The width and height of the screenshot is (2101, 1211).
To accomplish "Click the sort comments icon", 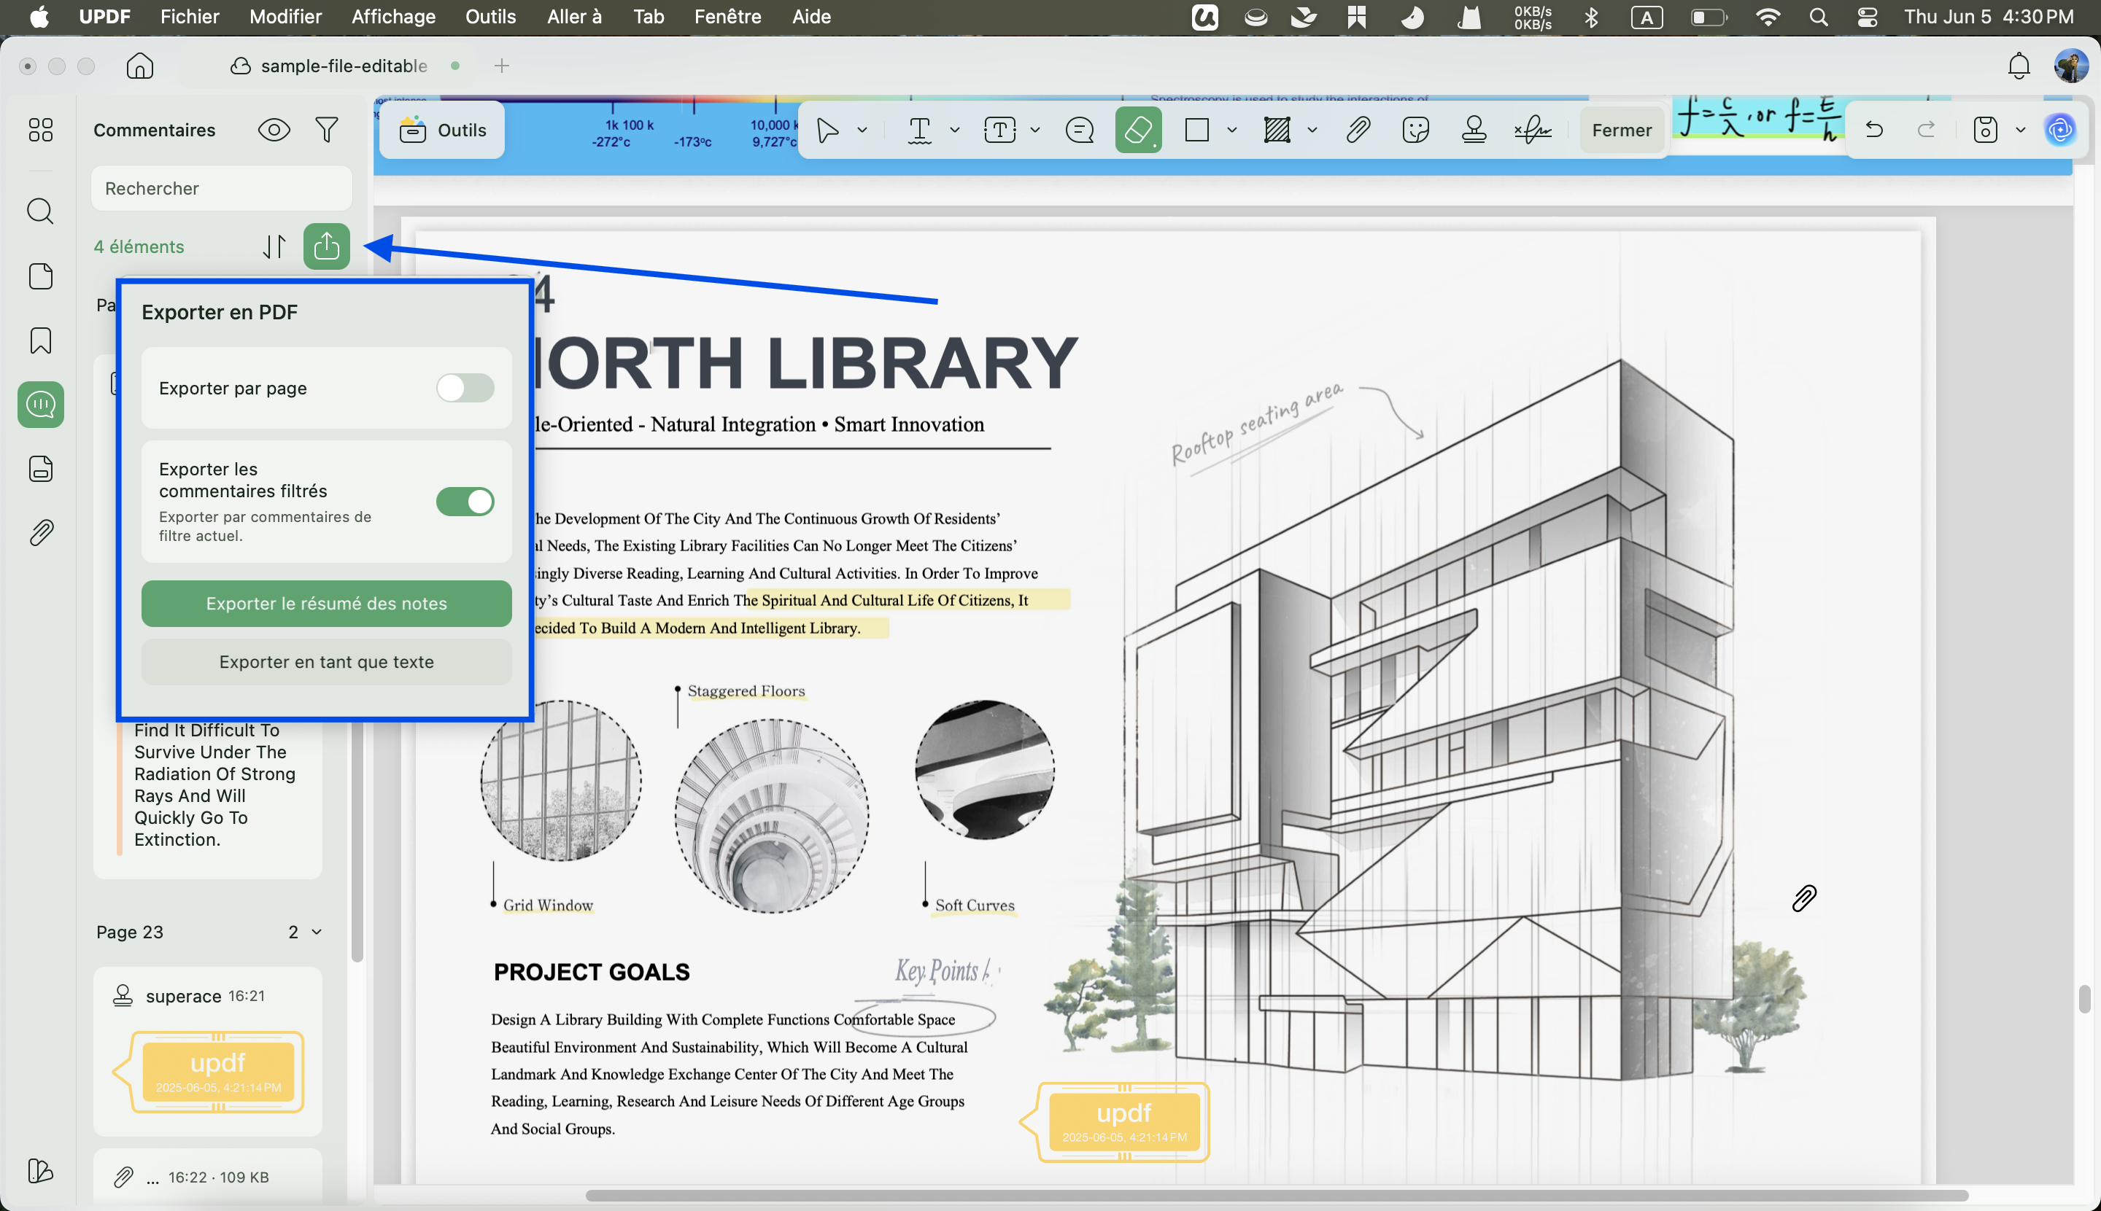I will [274, 246].
